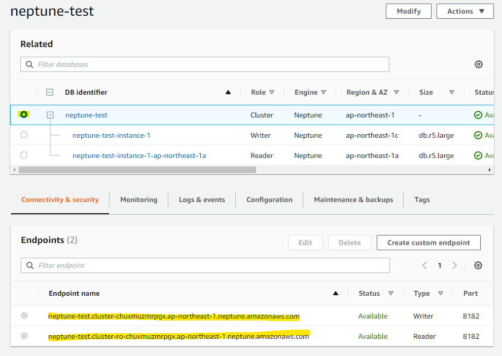Click the Writer endpoint port 8182
502x356 pixels.
[471, 316]
